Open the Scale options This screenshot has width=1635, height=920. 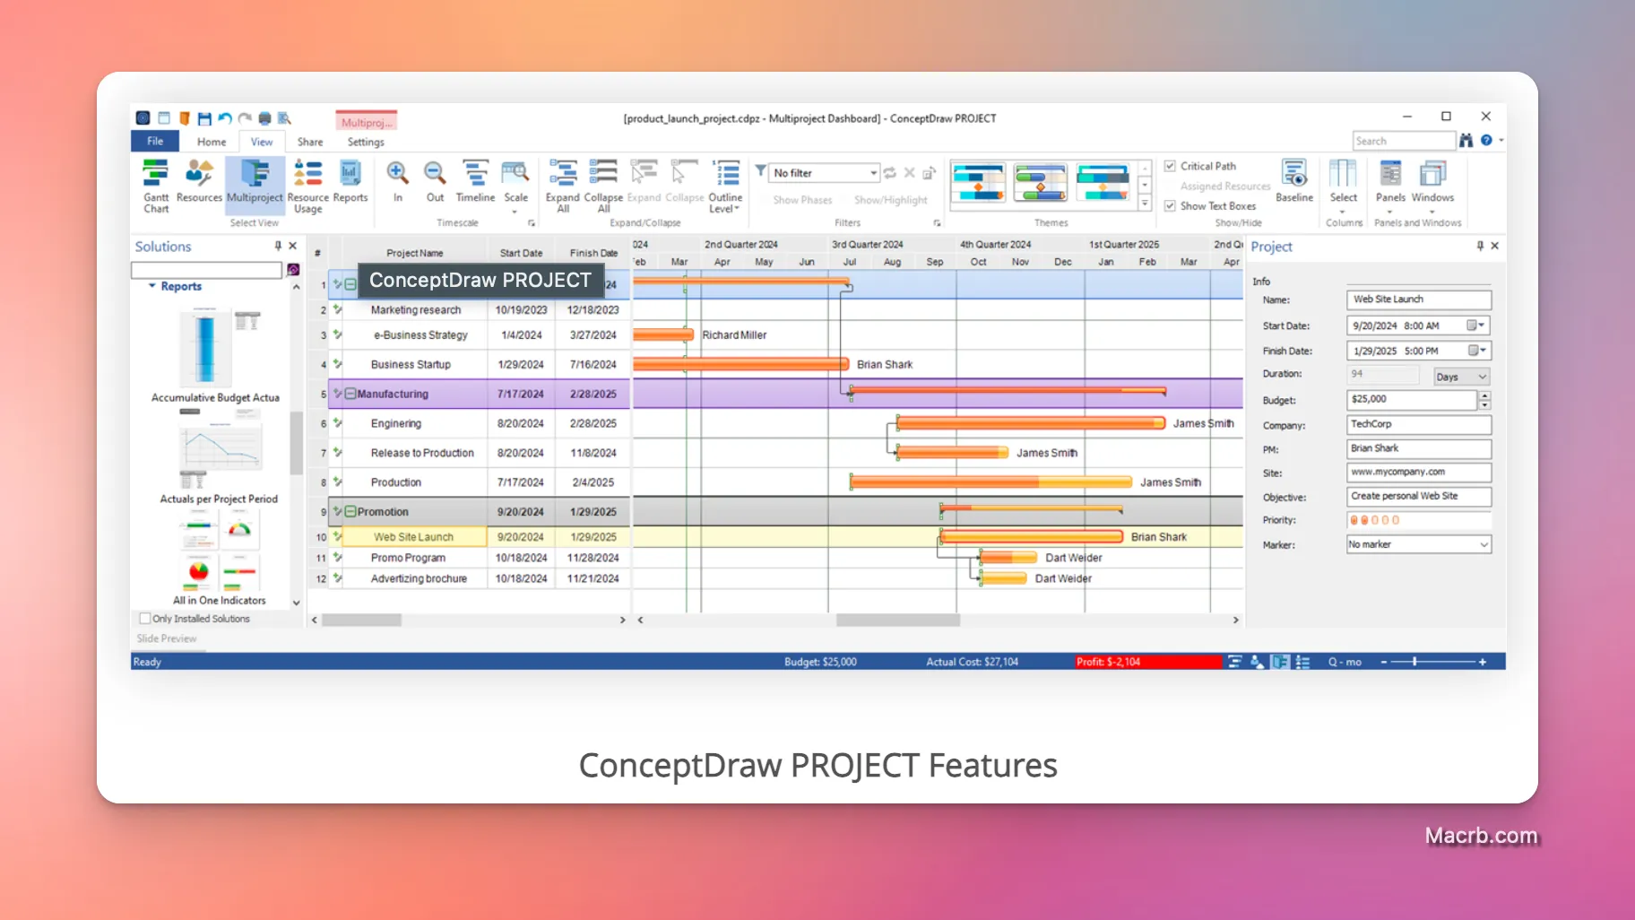[x=515, y=187]
